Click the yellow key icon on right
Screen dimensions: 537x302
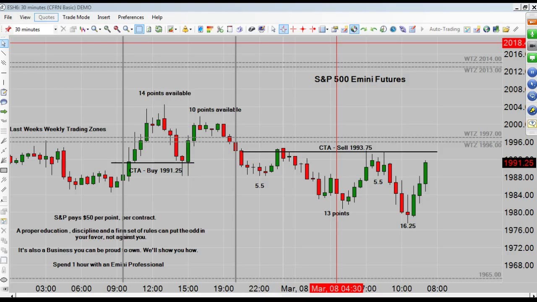[532, 110]
